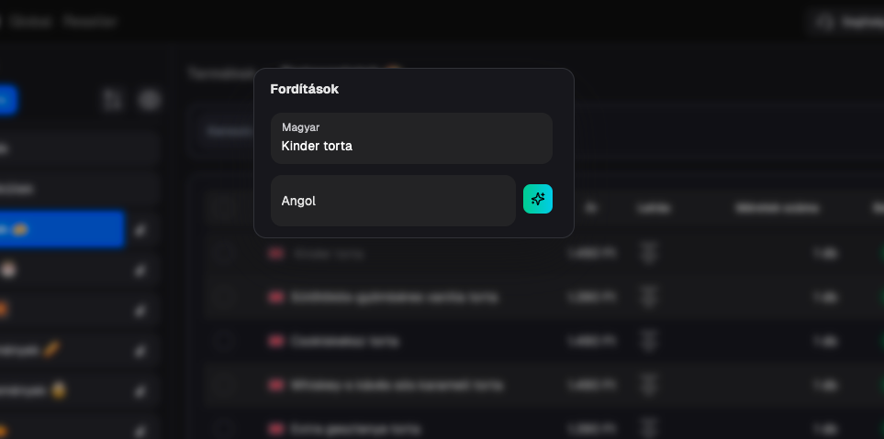Open the Csokoládés torta product name
The image size is (884, 439).
click(344, 341)
